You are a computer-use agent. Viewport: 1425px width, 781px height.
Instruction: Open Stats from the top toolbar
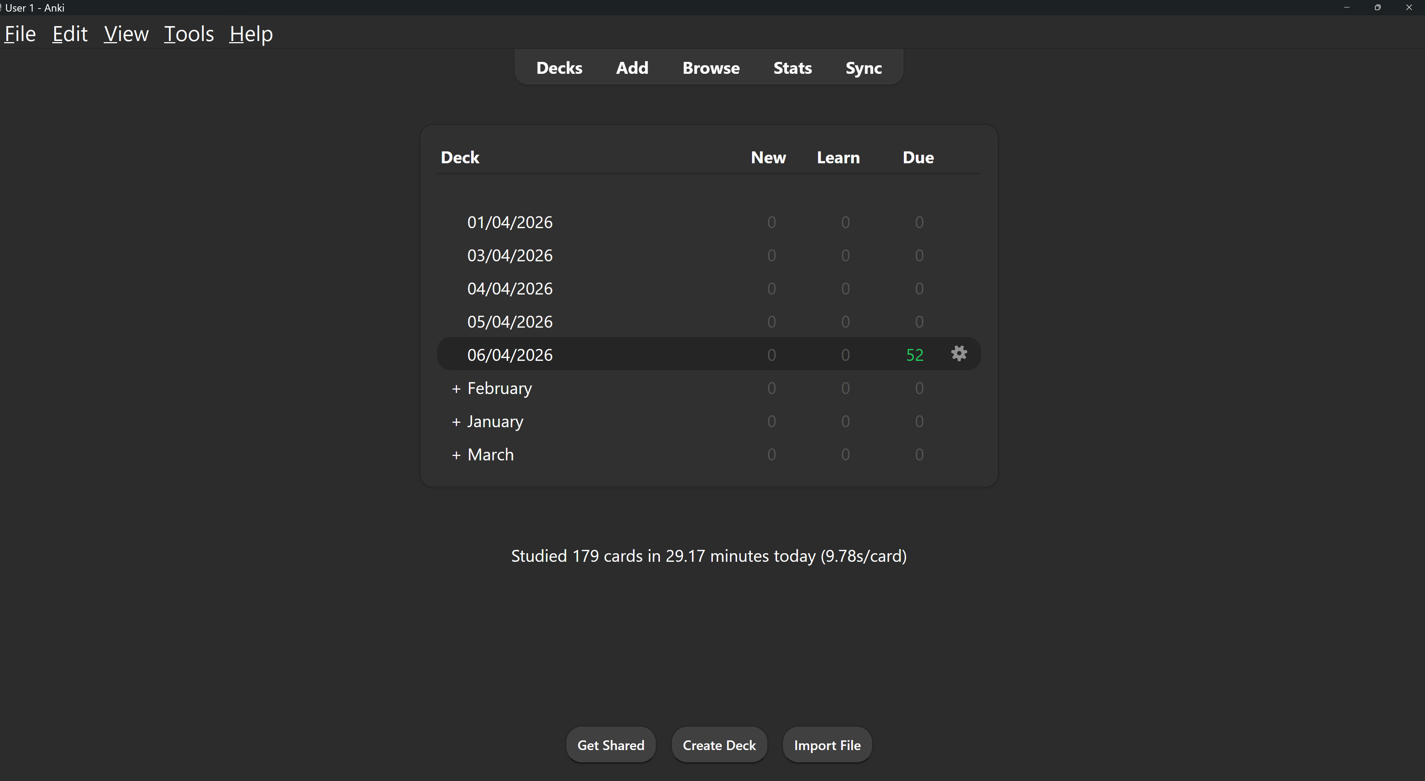coord(792,68)
